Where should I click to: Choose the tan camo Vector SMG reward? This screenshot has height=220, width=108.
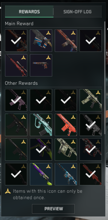tap(66, 149)
